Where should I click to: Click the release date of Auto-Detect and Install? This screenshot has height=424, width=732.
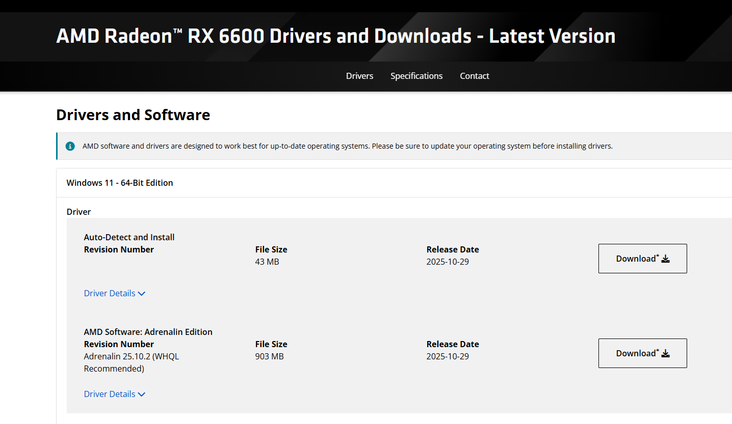point(448,262)
